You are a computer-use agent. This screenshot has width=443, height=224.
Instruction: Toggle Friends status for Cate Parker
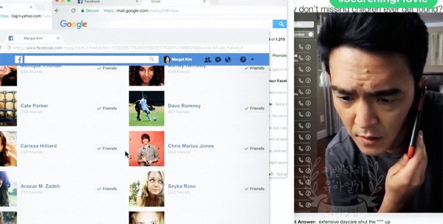[107, 108]
